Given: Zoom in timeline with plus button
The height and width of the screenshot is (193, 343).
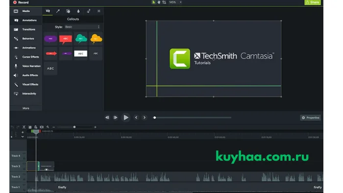Looking at the screenshot, I should point(95,127).
